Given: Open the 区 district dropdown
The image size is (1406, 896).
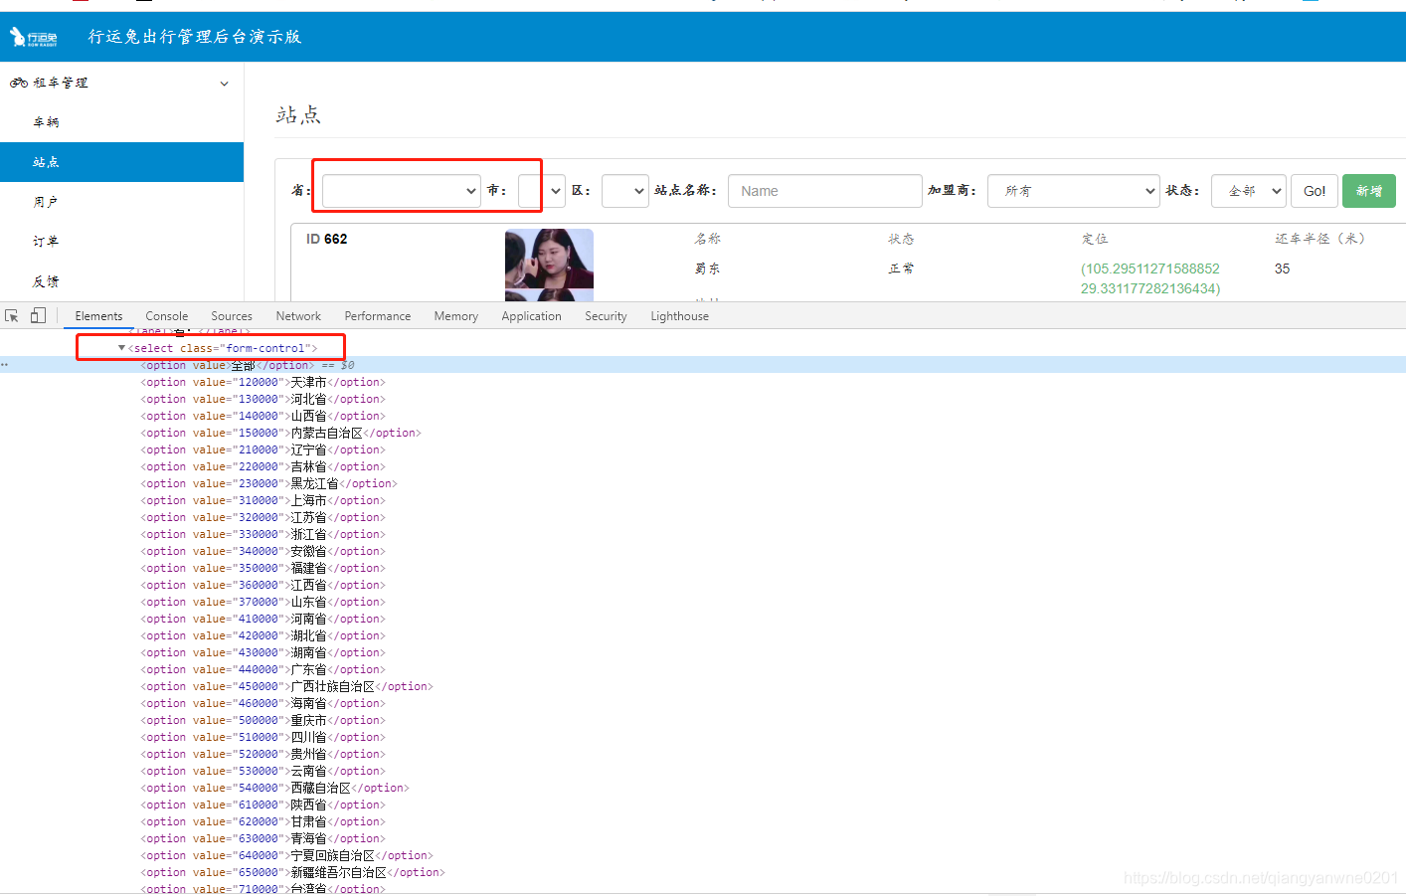Looking at the screenshot, I should click(x=625, y=191).
